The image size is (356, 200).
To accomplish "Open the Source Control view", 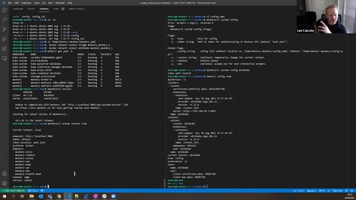I will coord(4,29).
